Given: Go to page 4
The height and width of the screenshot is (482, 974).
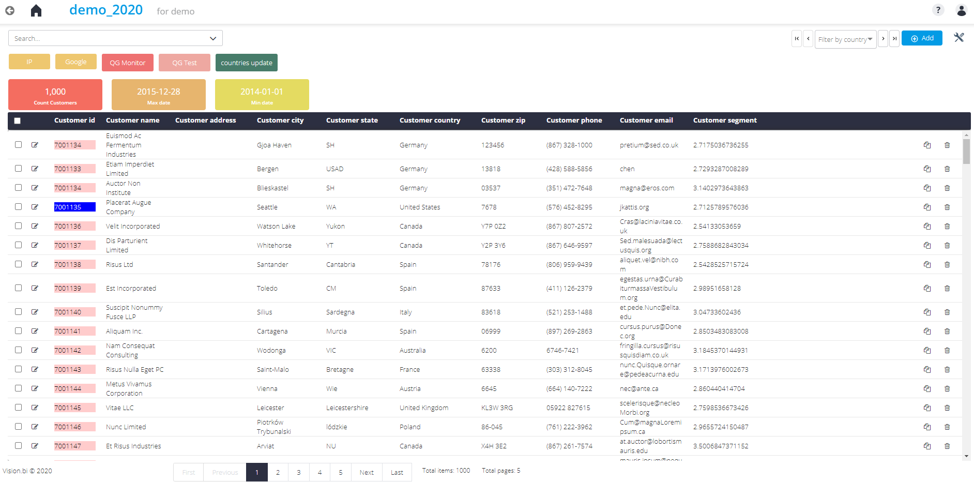Looking at the screenshot, I should (x=319, y=472).
